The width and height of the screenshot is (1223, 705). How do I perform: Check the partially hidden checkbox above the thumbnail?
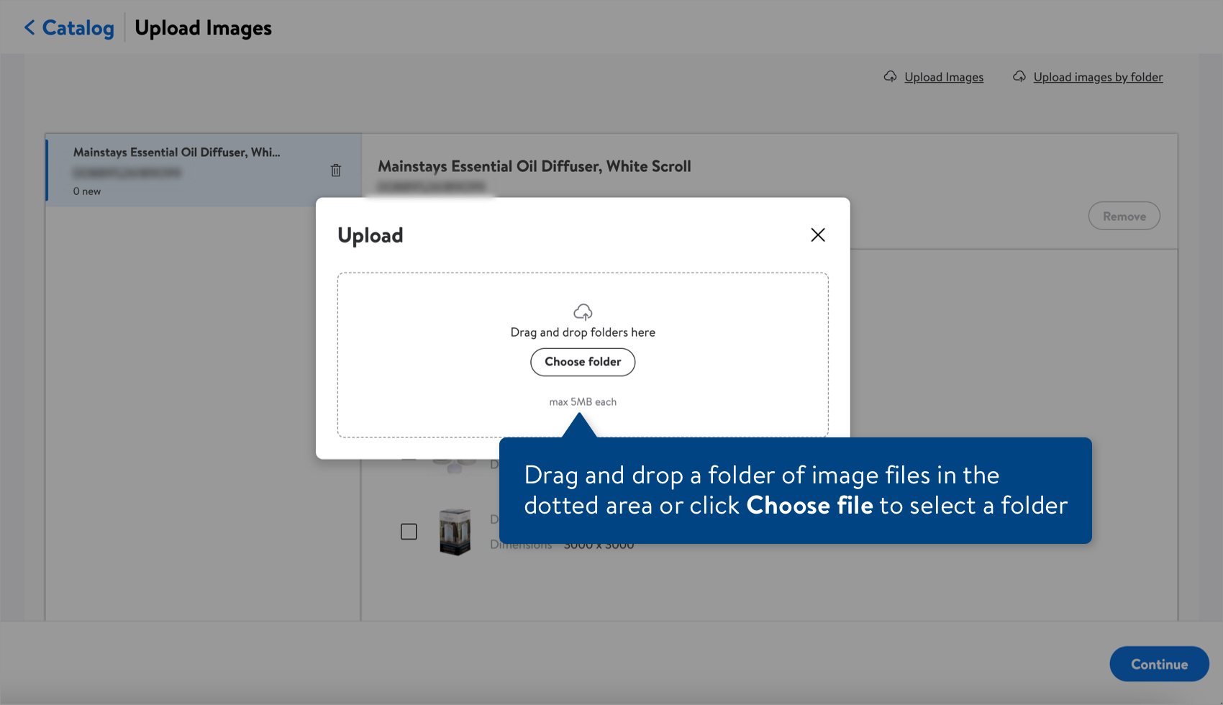pyautogui.click(x=409, y=458)
